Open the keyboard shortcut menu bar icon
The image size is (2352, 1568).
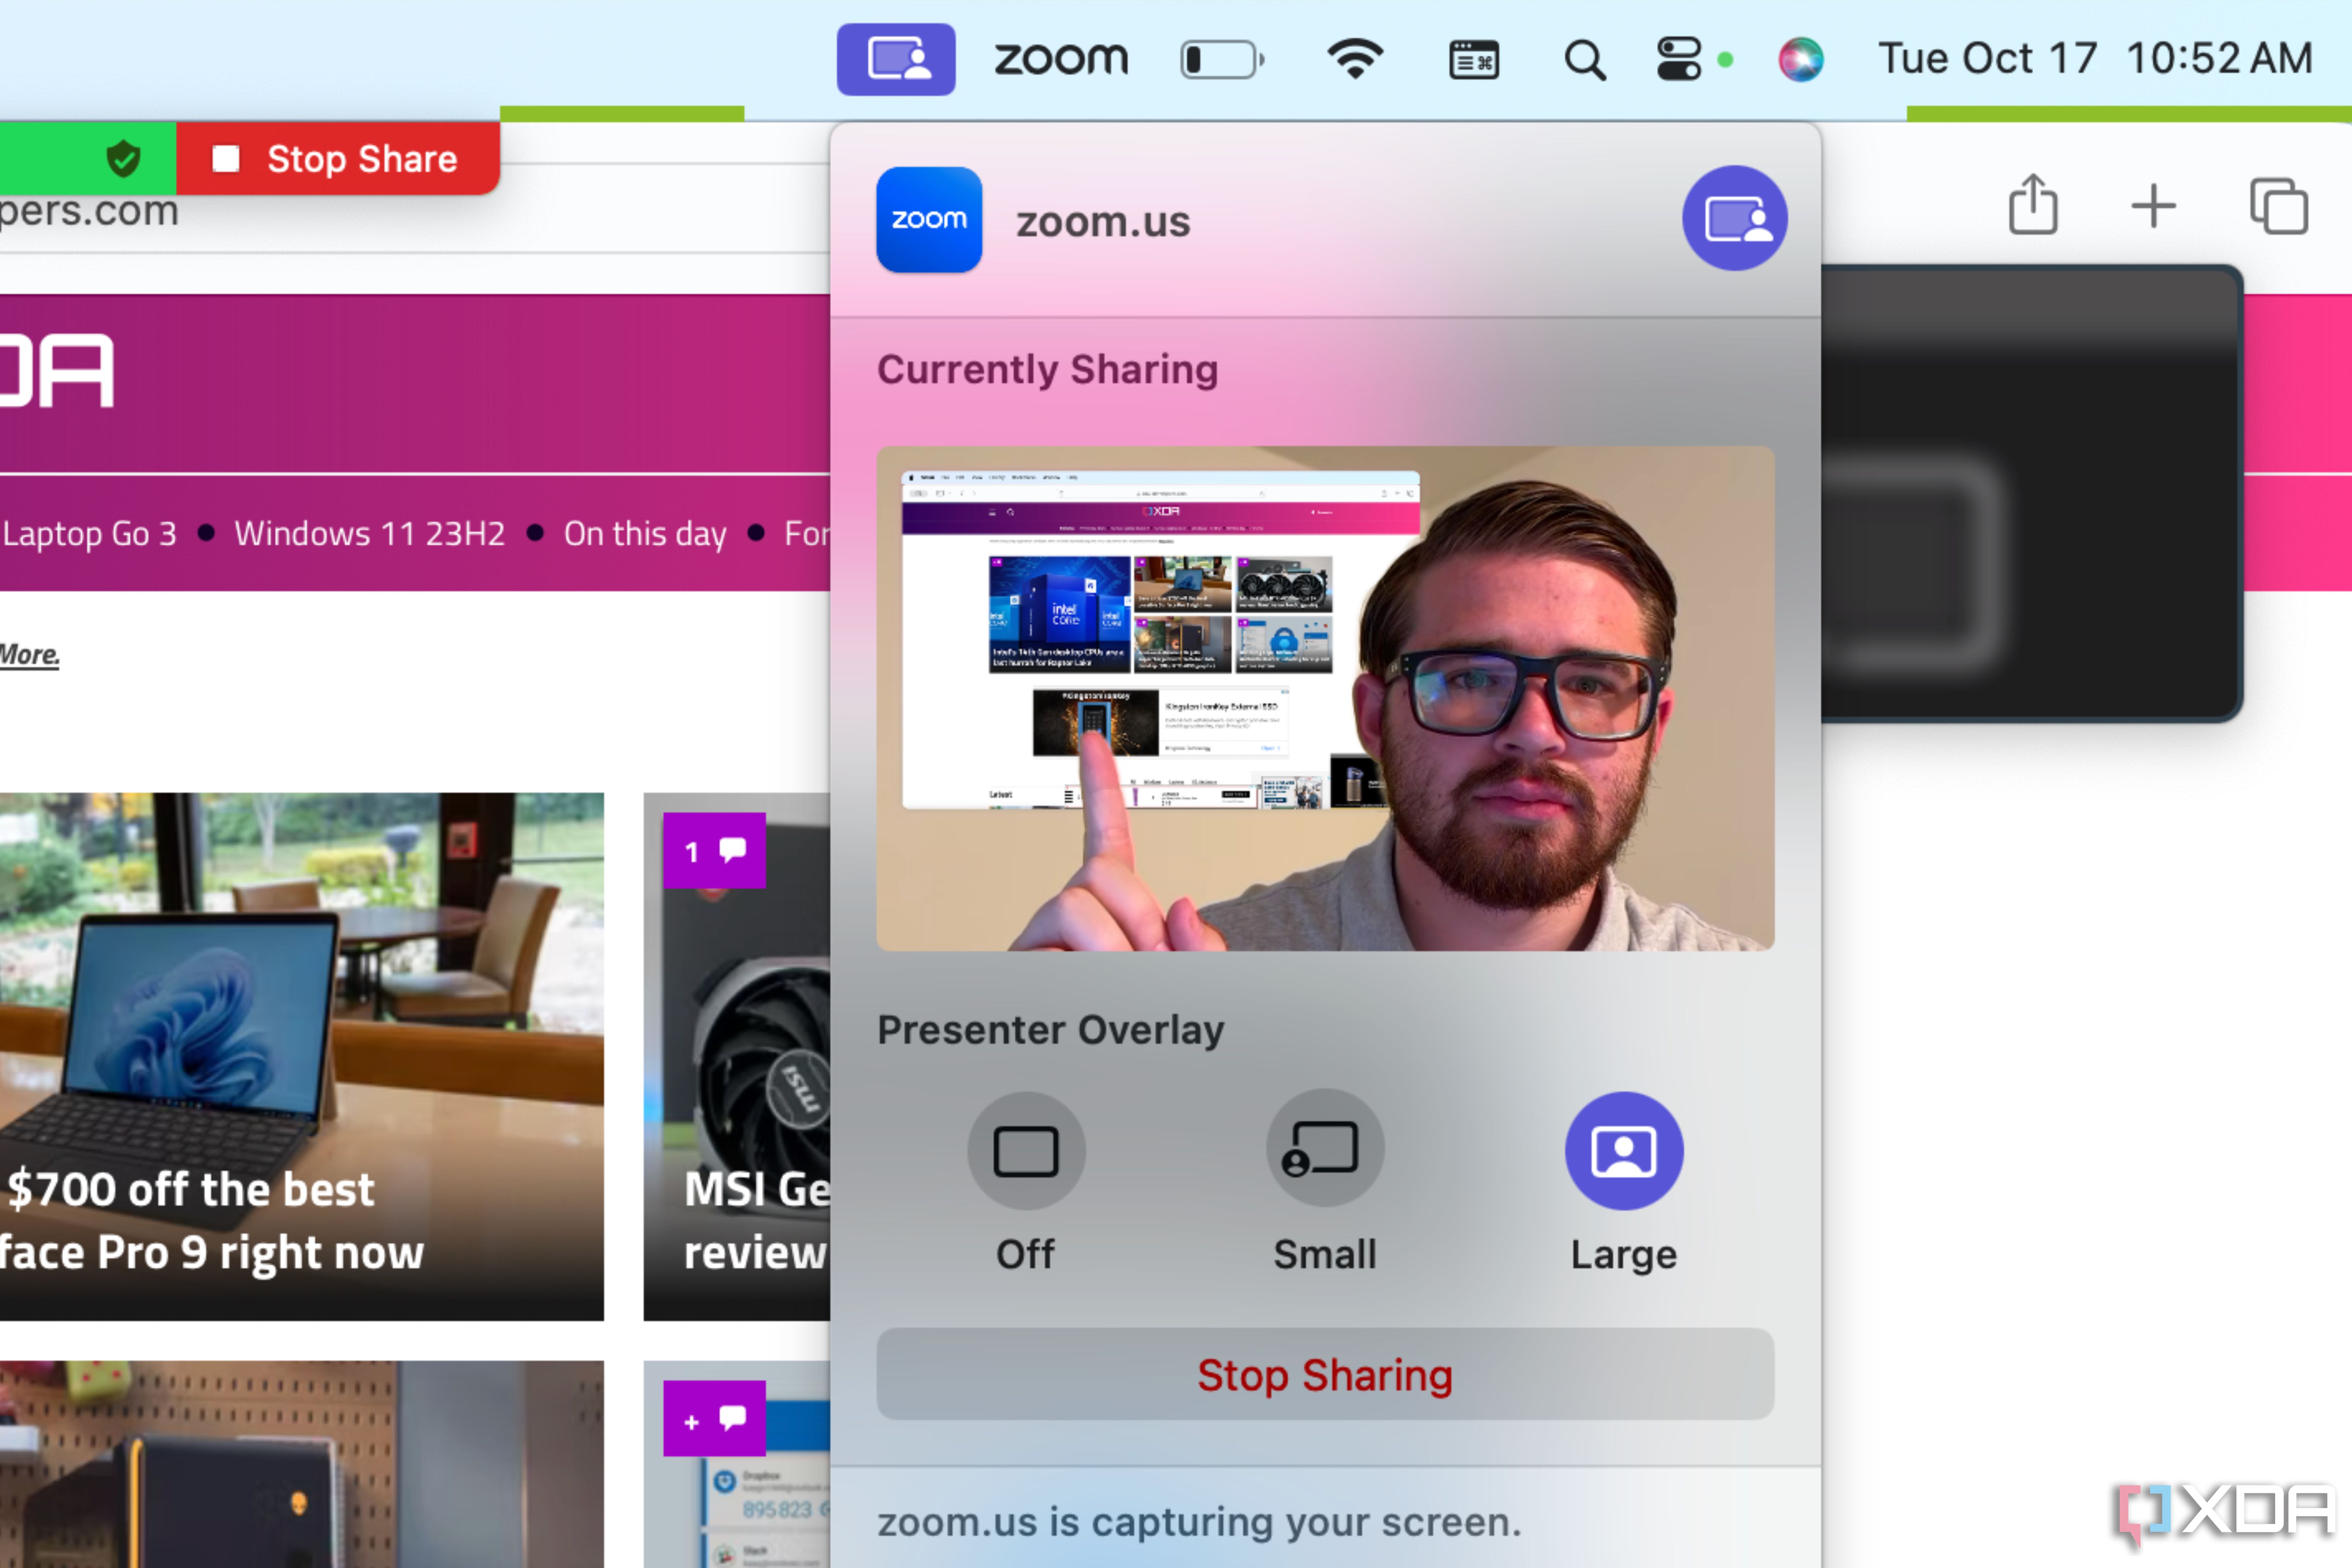tap(1474, 60)
